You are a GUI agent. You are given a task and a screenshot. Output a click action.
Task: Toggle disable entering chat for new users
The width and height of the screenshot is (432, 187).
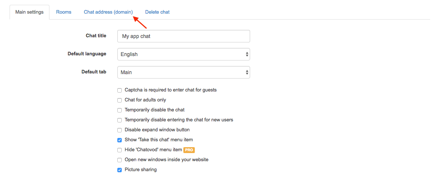[120, 120]
